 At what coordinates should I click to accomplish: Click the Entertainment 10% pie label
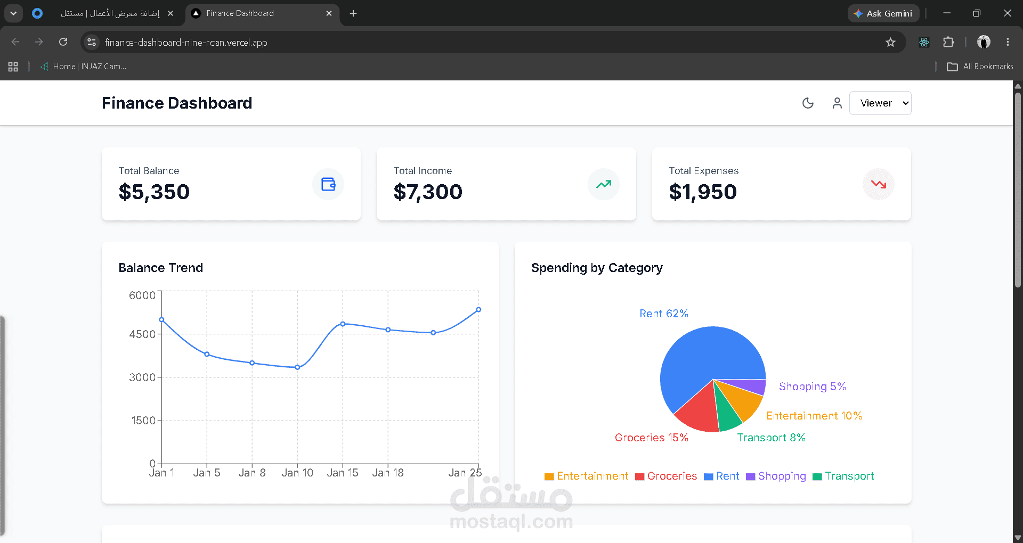tap(814, 416)
